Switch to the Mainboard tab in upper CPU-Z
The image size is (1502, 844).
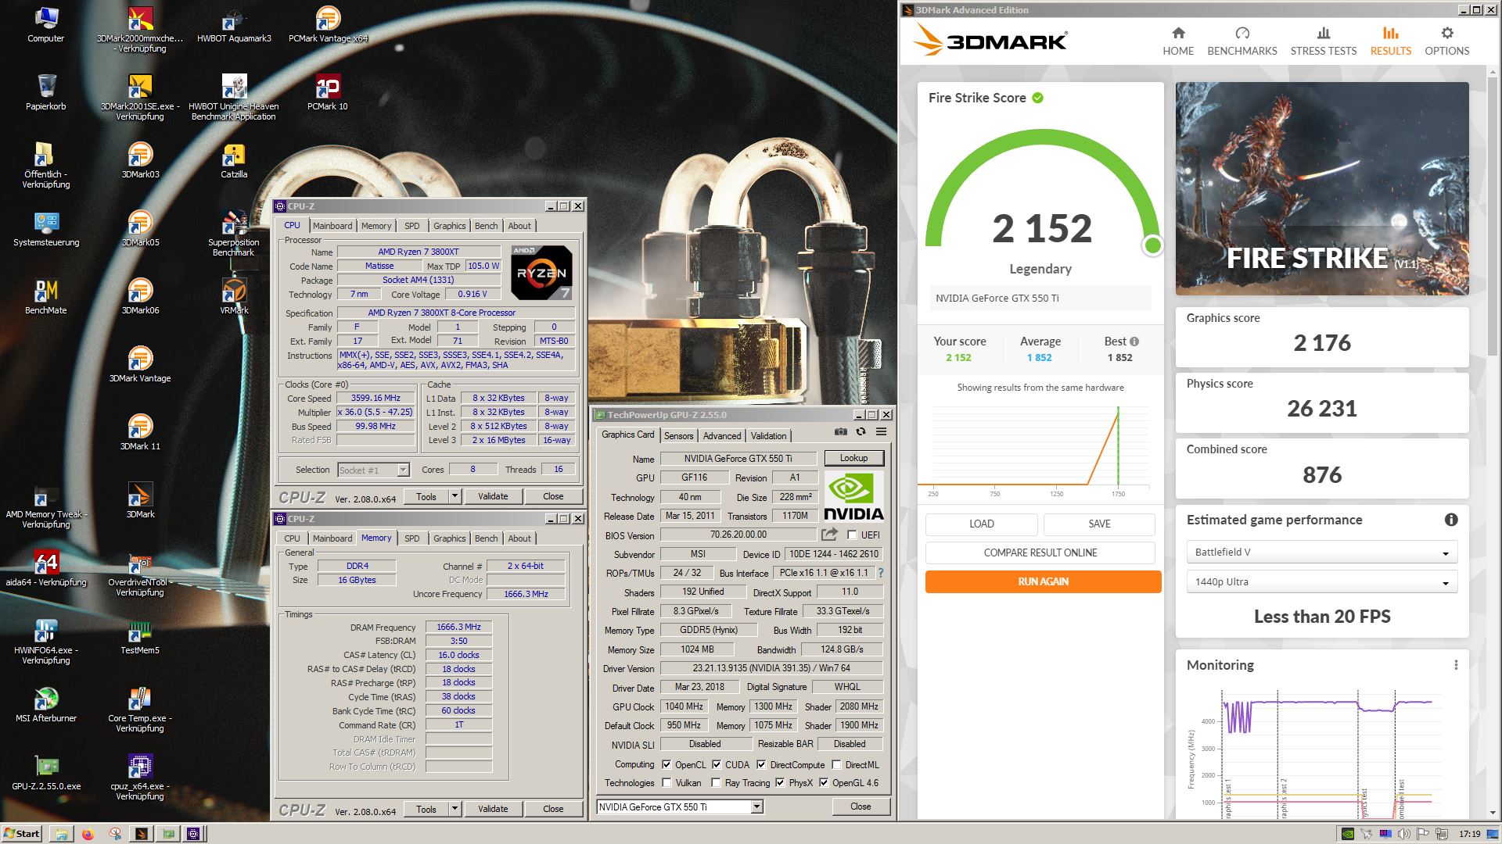click(332, 226)
